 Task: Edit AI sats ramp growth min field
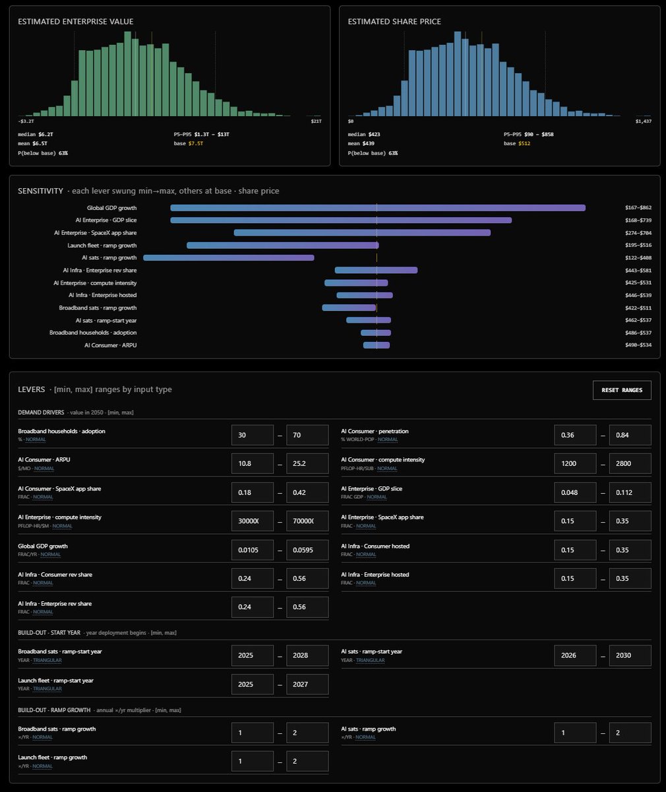click(576, 733)
